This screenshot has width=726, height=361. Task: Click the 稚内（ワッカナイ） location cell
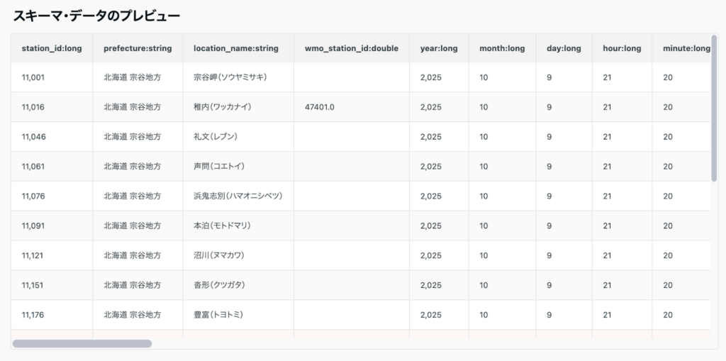[223, 107]
